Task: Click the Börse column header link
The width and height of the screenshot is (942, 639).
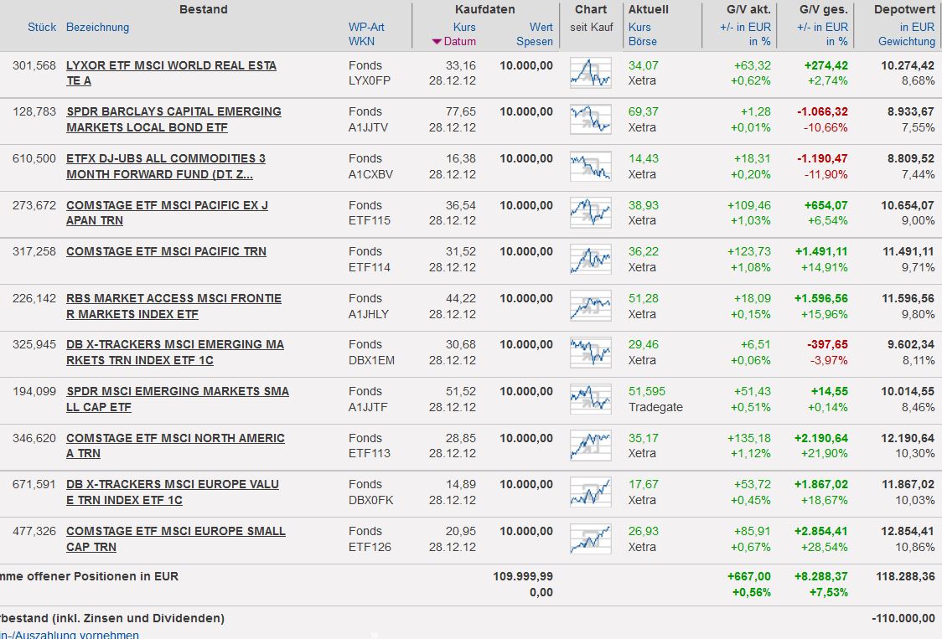Action: pos(642,41)
